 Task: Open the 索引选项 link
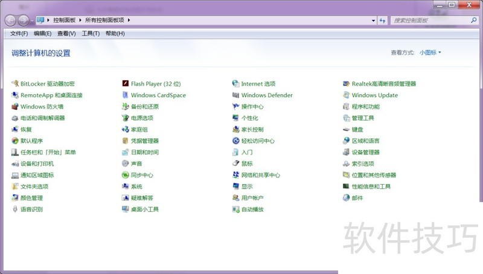363,164
